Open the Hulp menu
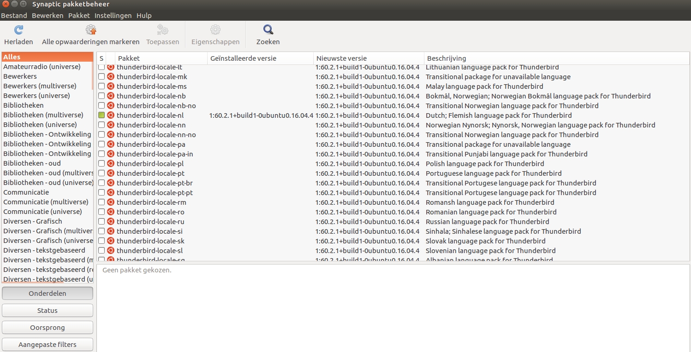This screenshot has width=691, height=352. 144,16
